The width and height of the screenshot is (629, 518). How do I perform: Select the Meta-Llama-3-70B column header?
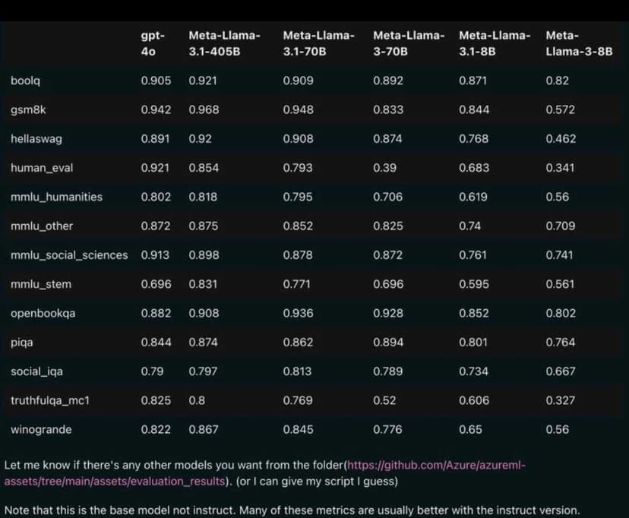409,43
